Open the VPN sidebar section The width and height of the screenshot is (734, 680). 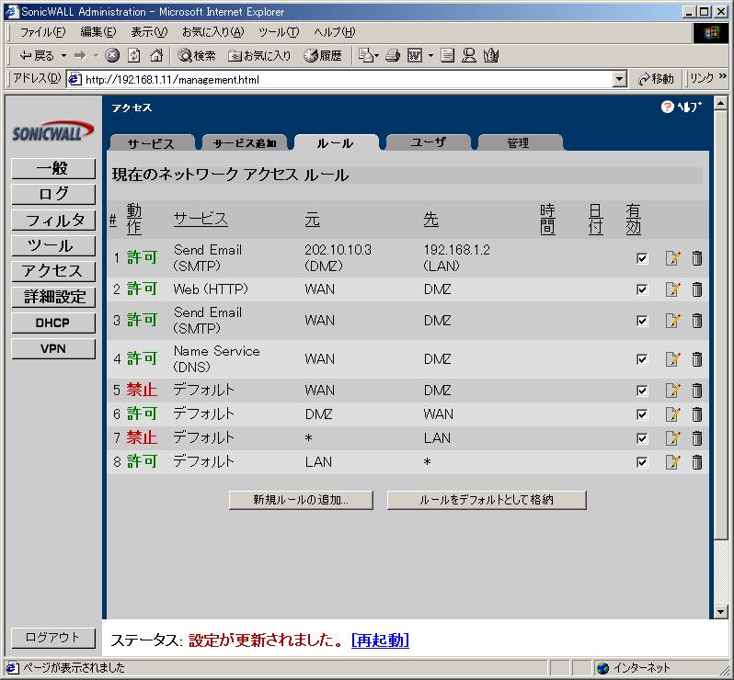point(53,349)
